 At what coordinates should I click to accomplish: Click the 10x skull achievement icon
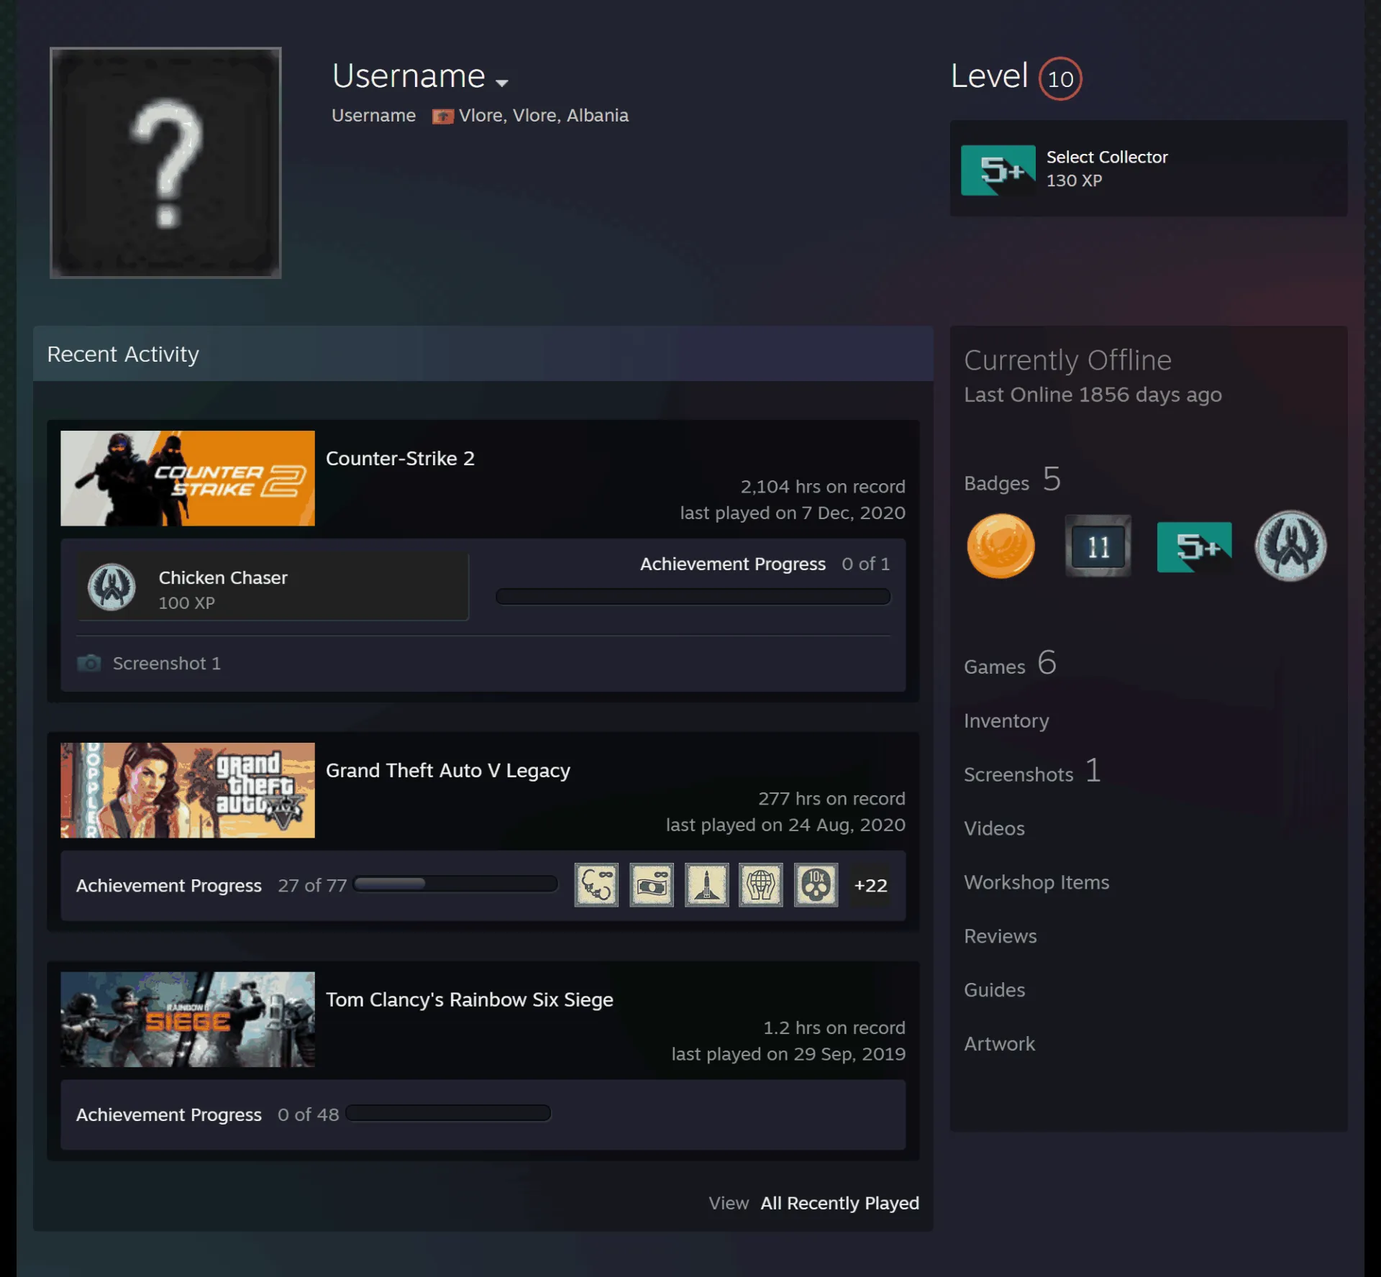[x=816, y=885]
